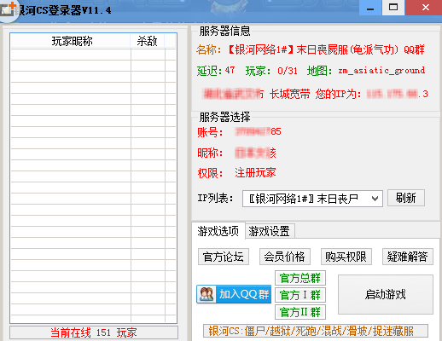The image size is (442, 341).
Task: Click the 加入QQ群 join button
Action: click(x=234, y=294)
